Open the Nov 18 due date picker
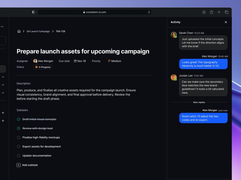The width and height of the screenshot is (241, 180). click(x=80, y=61)
